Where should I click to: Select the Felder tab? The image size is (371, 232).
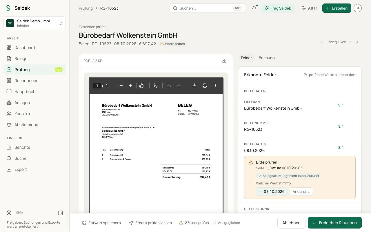point(246,58)
